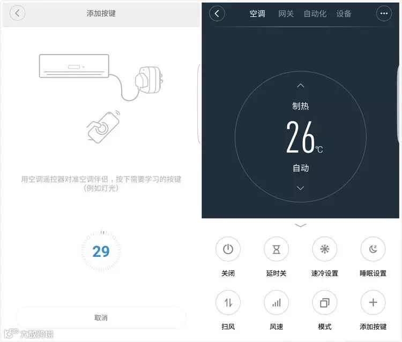Viewport: 402px width, 342px height.
Task: Switch to the 网关 tab
Action: pyautogui.click(x=286, y=13)
